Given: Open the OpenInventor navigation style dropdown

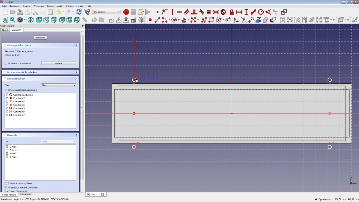Looking at the screenshot, I should (x=325, y=199).
